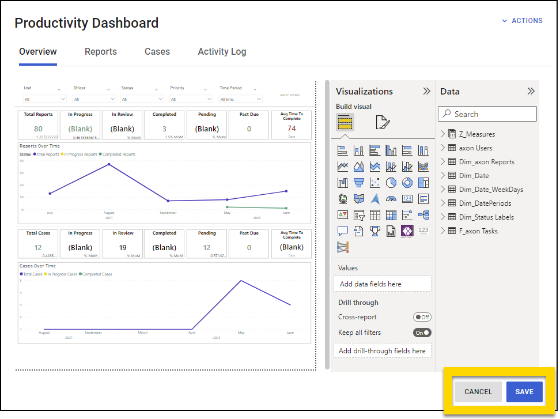Screen dimensions: 560x419
Task: Save the dashboard changes
Action: [x=524, y=391]
